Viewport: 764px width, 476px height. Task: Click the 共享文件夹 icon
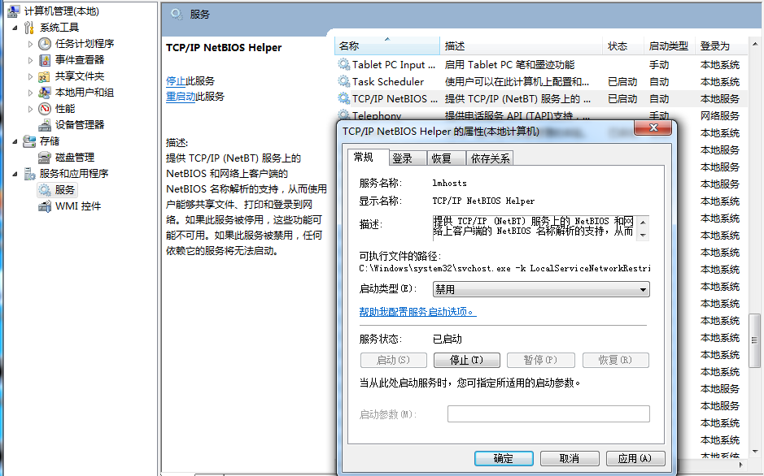point(45,76)
